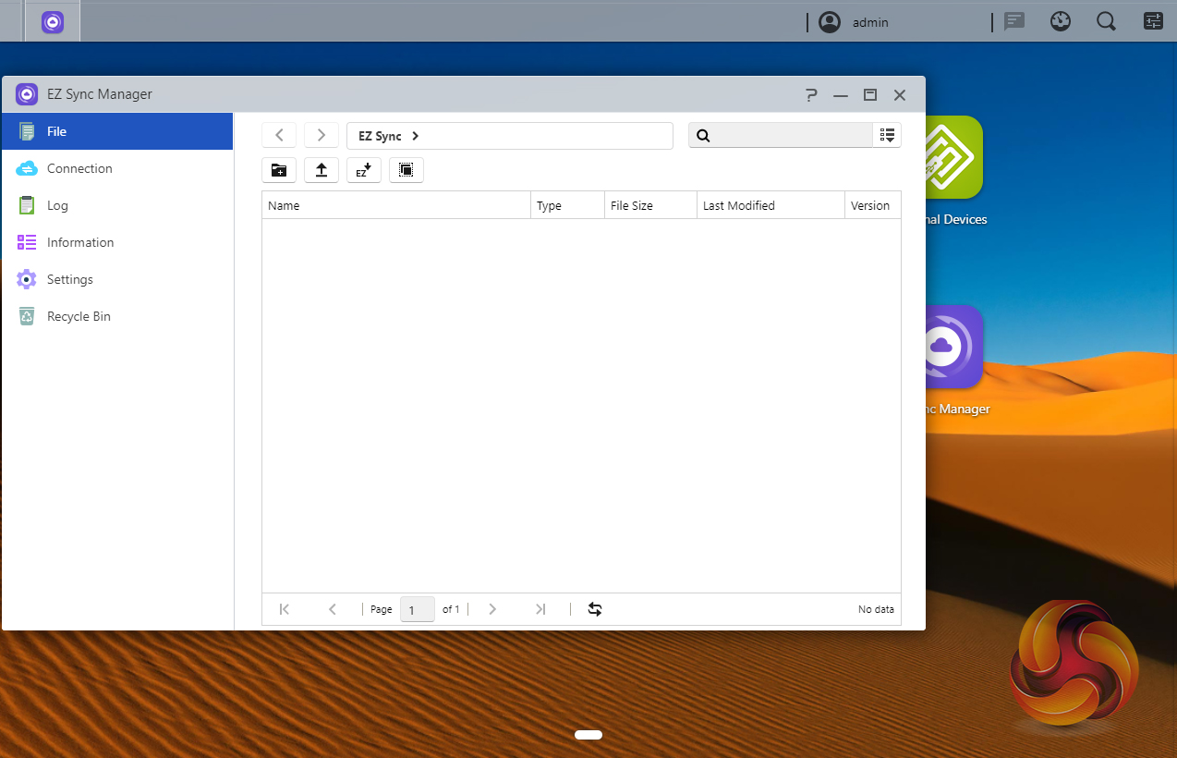Click the show desktop button at top-left
The width and height of the screenshot is (1177, 758).
coord(11,21)
